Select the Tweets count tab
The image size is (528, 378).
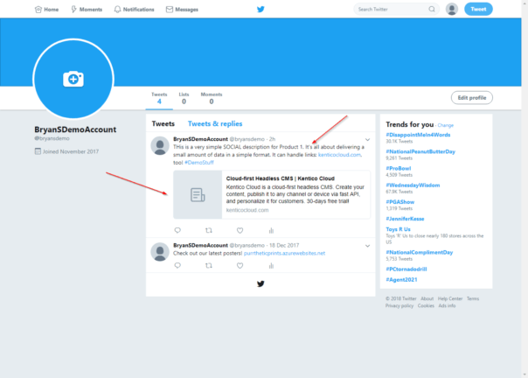159,98
